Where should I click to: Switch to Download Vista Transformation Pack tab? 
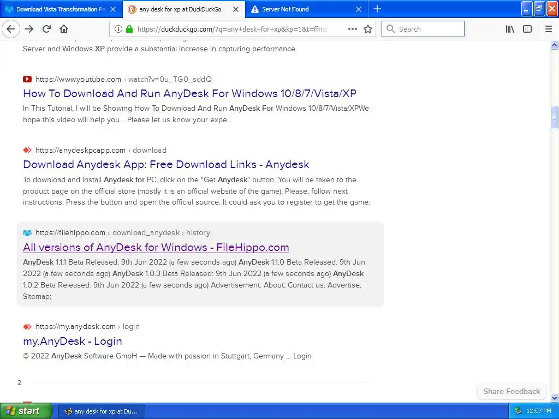click(61, 9)
